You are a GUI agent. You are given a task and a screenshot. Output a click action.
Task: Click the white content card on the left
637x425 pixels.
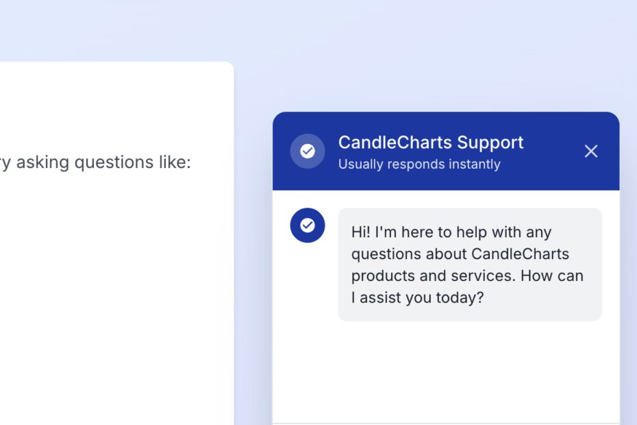coord(116,288)
